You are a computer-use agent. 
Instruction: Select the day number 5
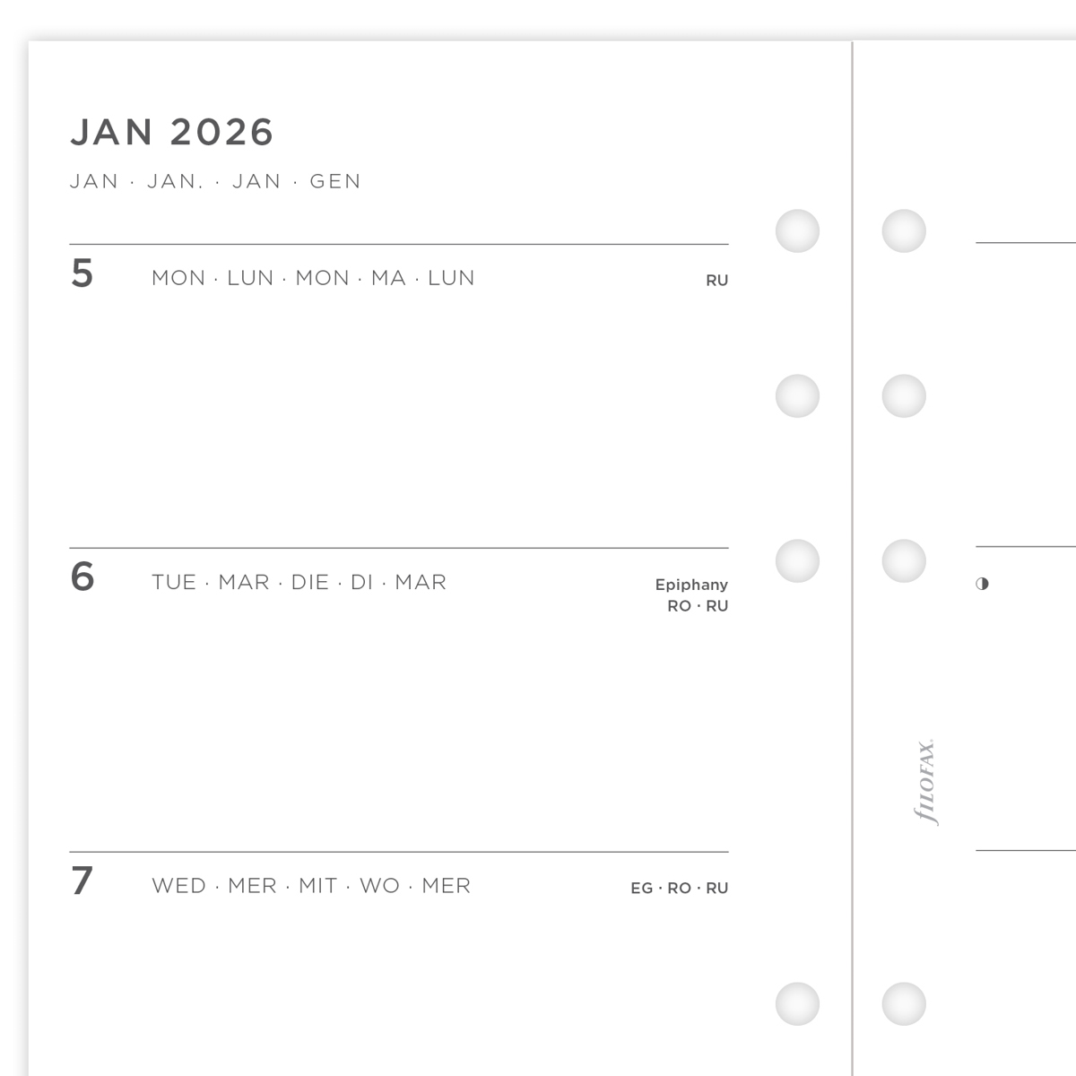(82, 273)
